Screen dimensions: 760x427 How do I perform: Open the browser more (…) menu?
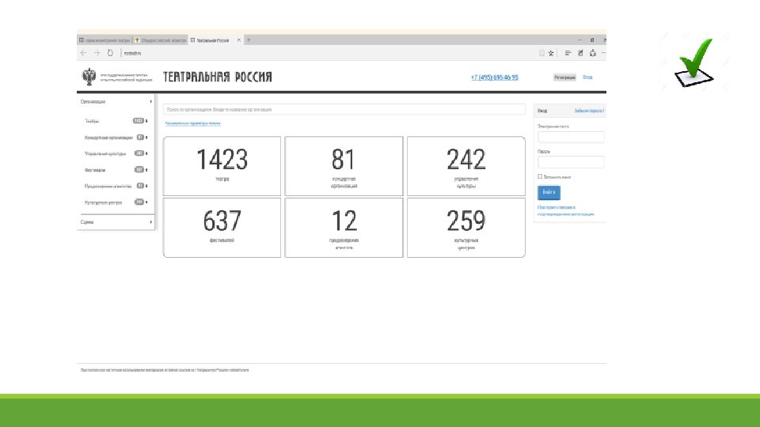click(603, 53)
